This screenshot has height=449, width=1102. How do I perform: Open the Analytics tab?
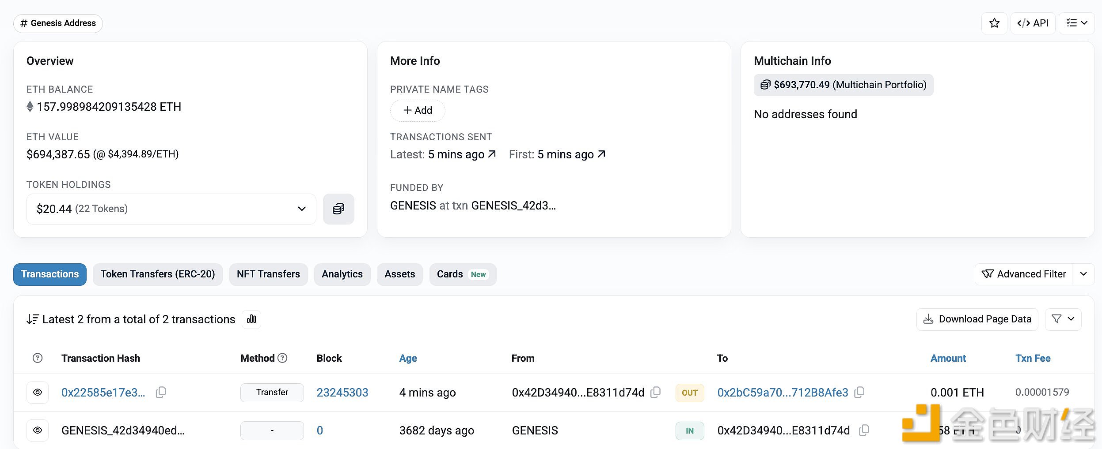point(342,274)
